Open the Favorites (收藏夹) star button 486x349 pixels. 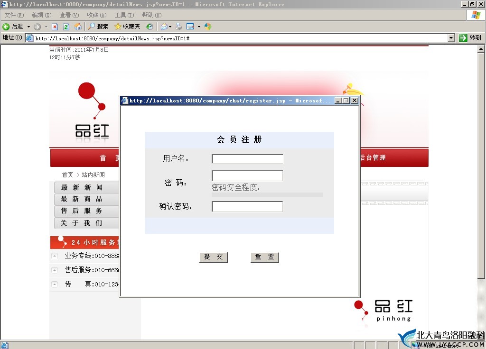pos(127,27)
